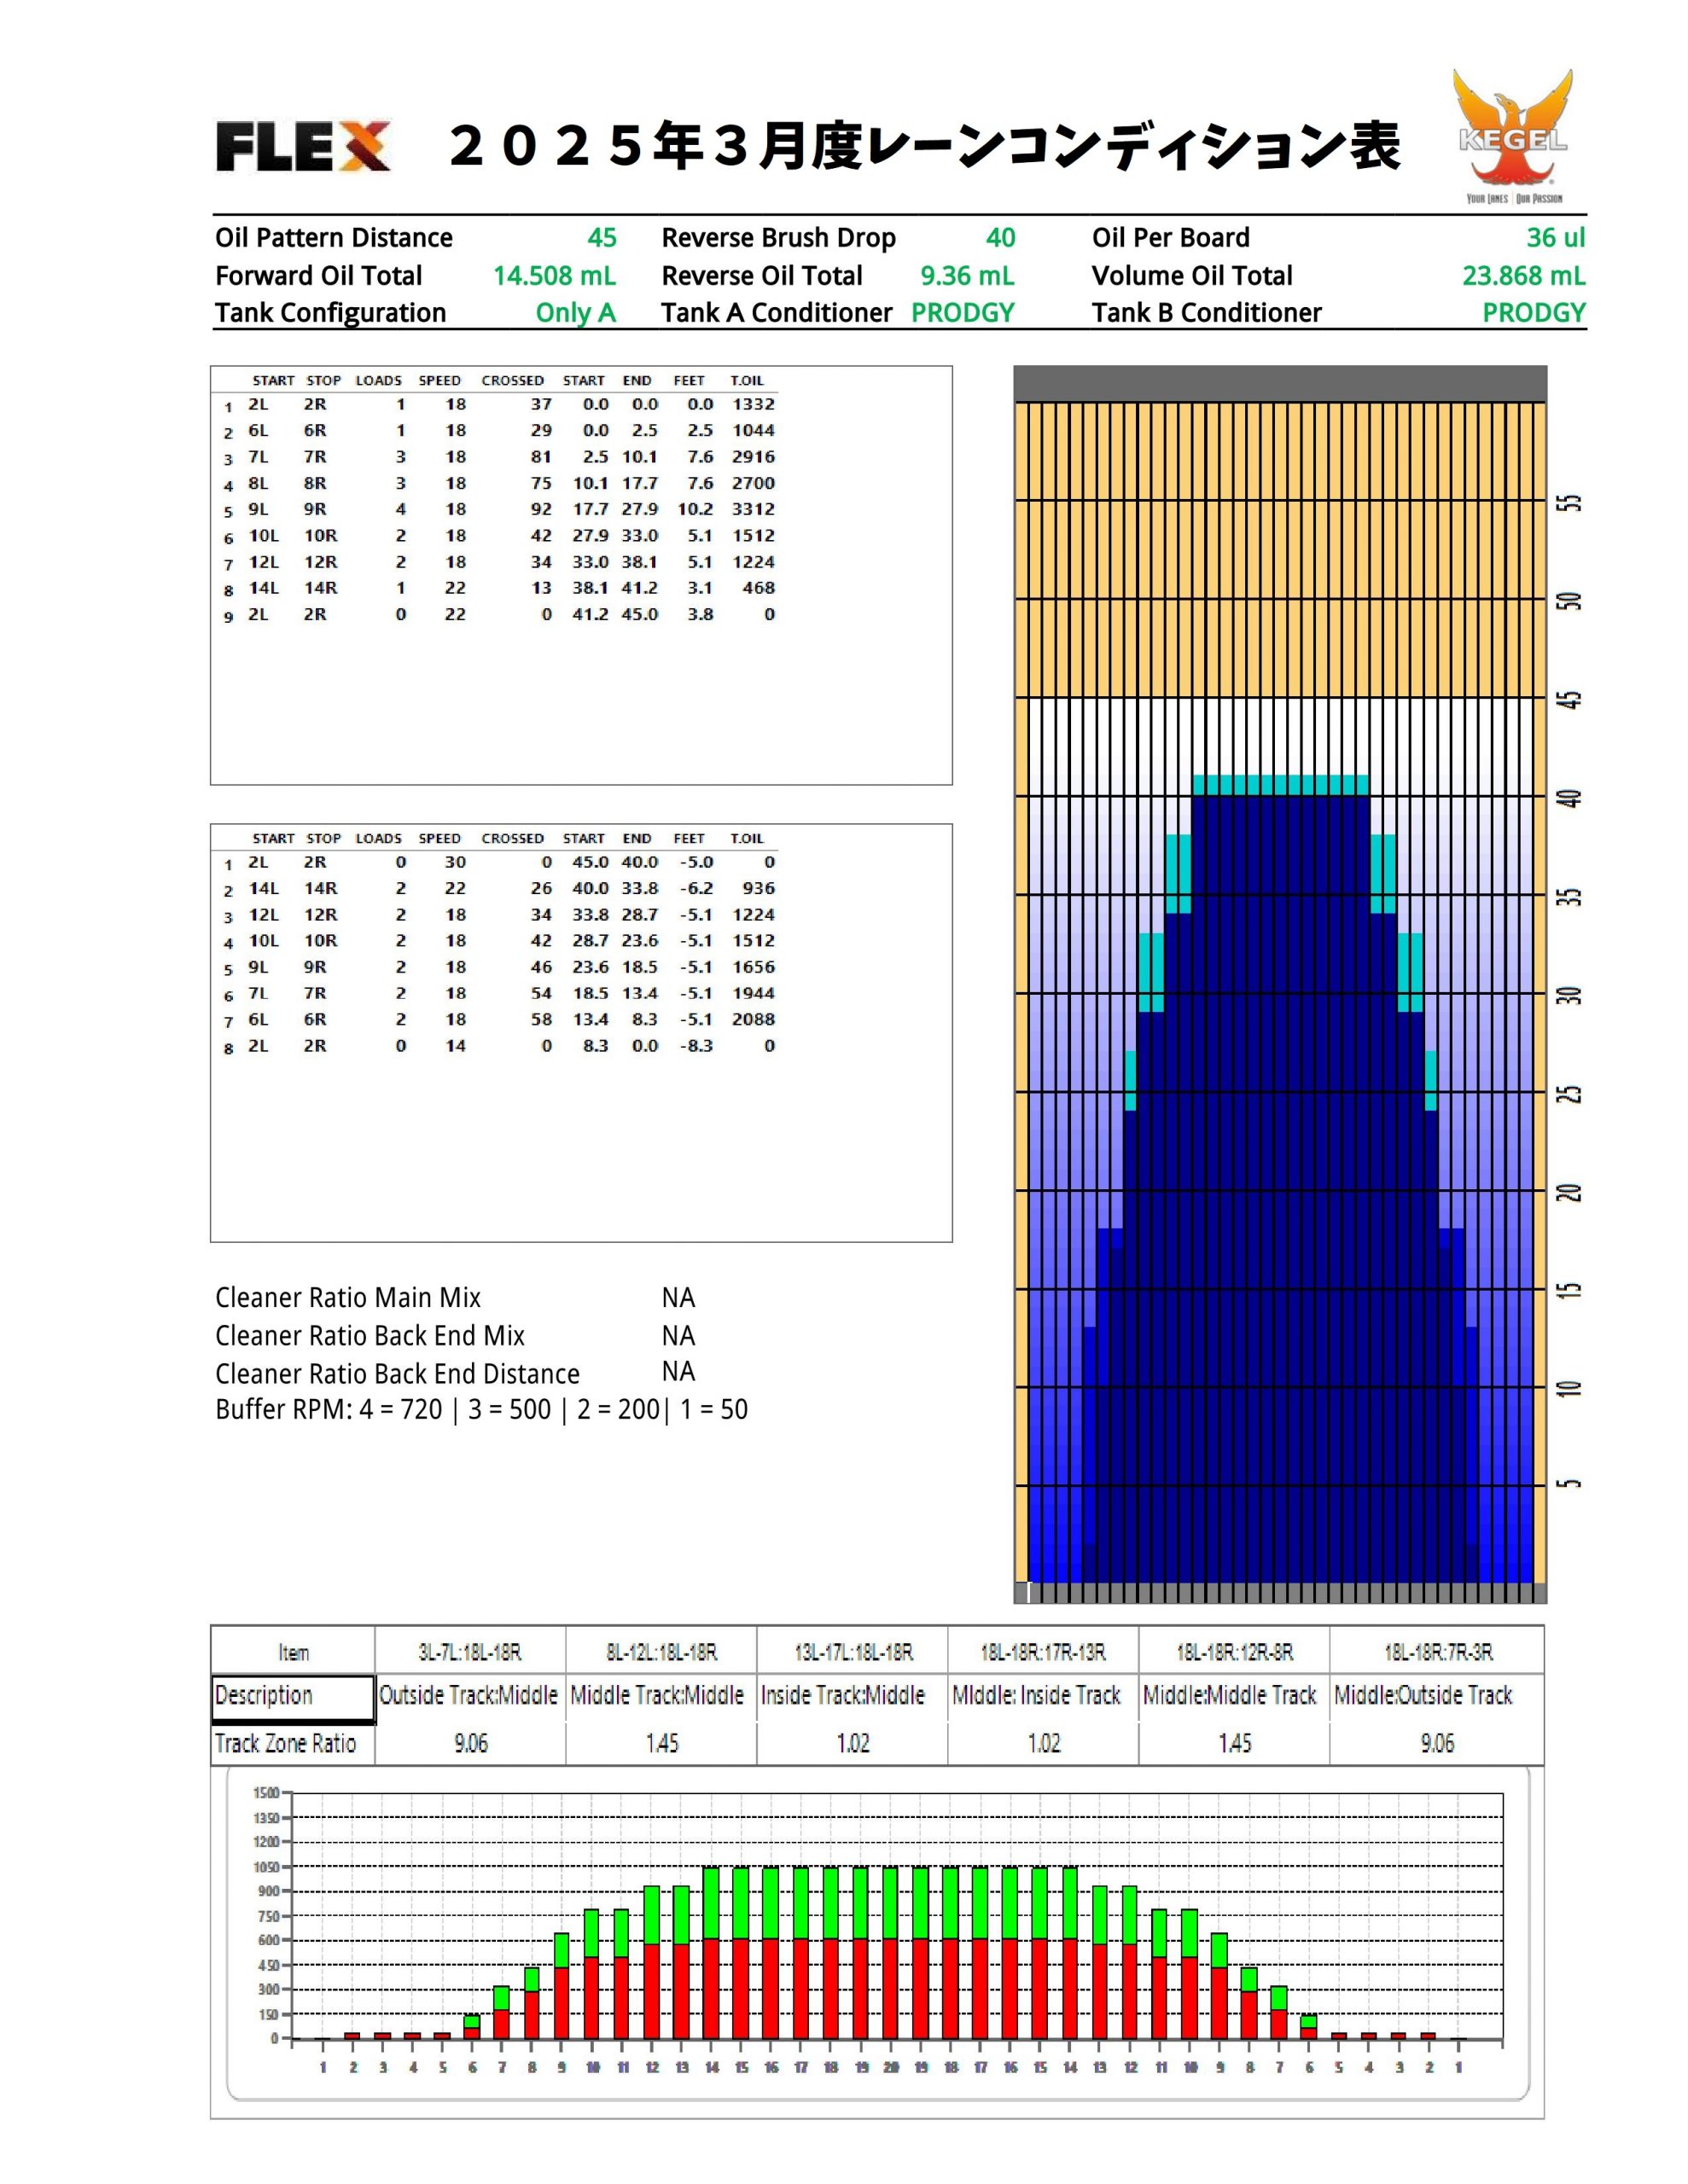Select the Middle:Outside Track description cell

1438,1697
